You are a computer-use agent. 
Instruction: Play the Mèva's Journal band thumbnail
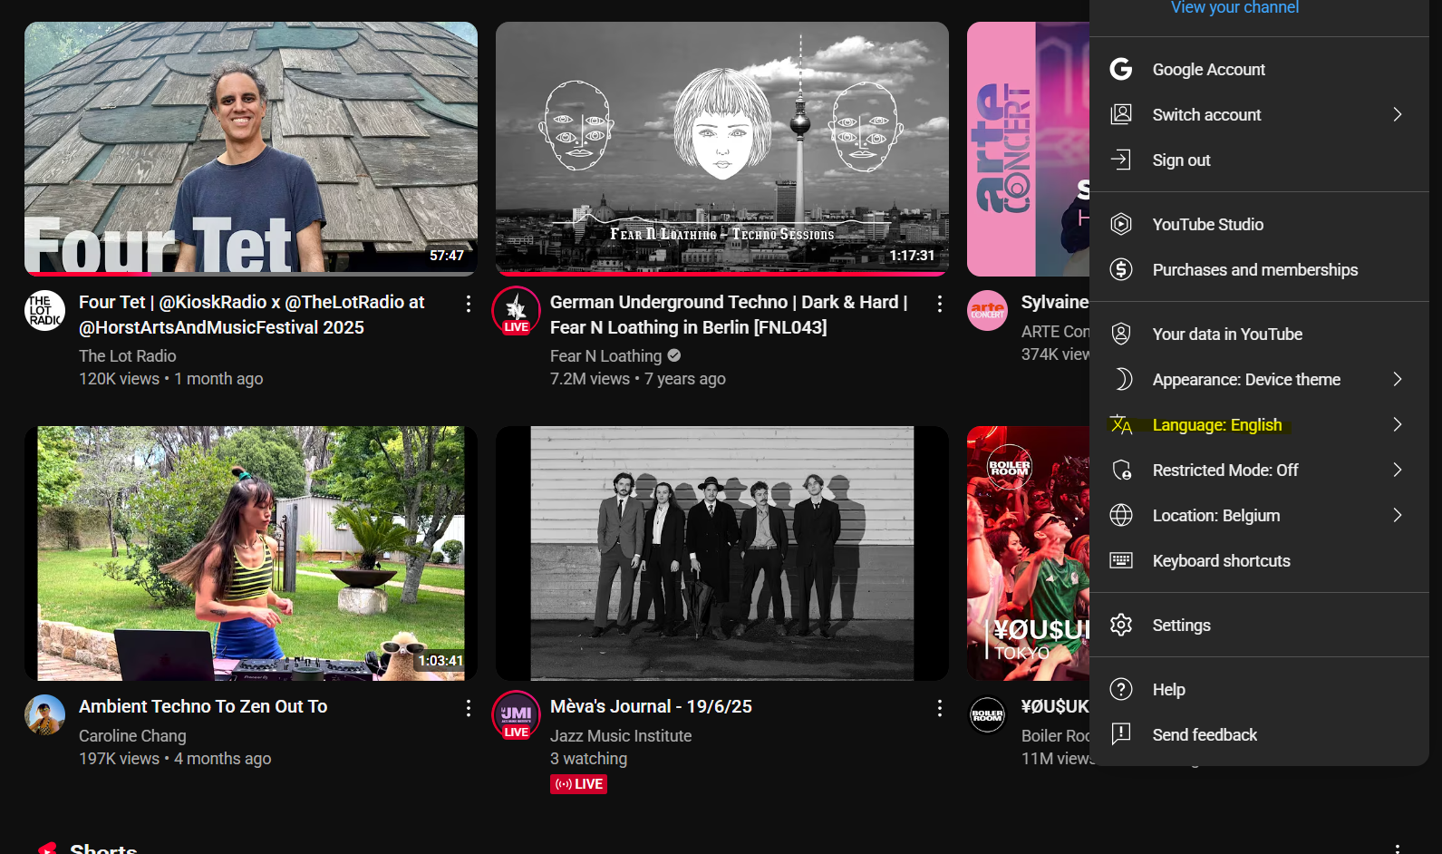(x=722, y=553)
